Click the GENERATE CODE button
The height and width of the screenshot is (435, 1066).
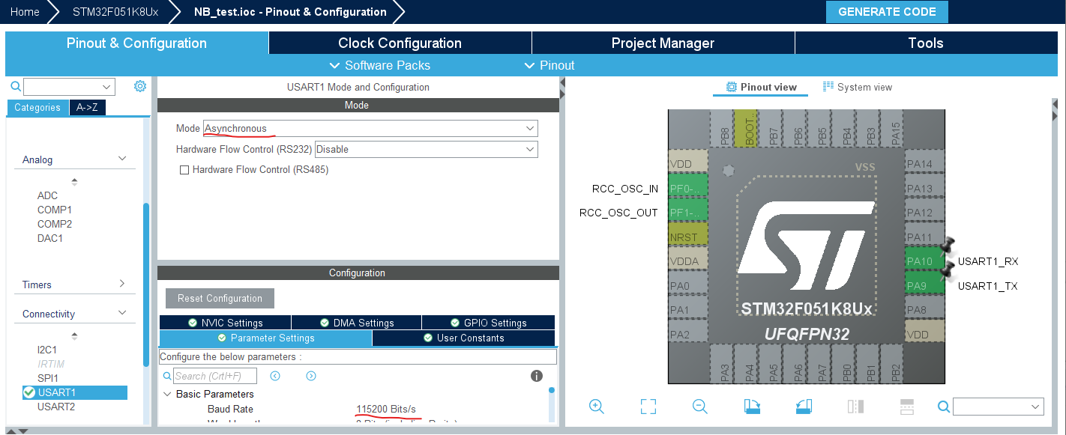887,12
